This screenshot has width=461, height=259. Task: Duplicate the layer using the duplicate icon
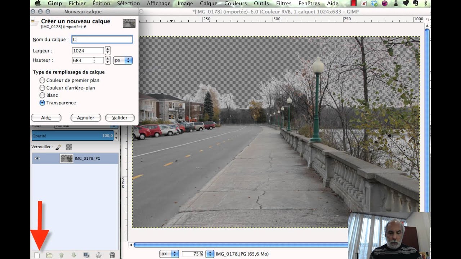pos(86,255)
